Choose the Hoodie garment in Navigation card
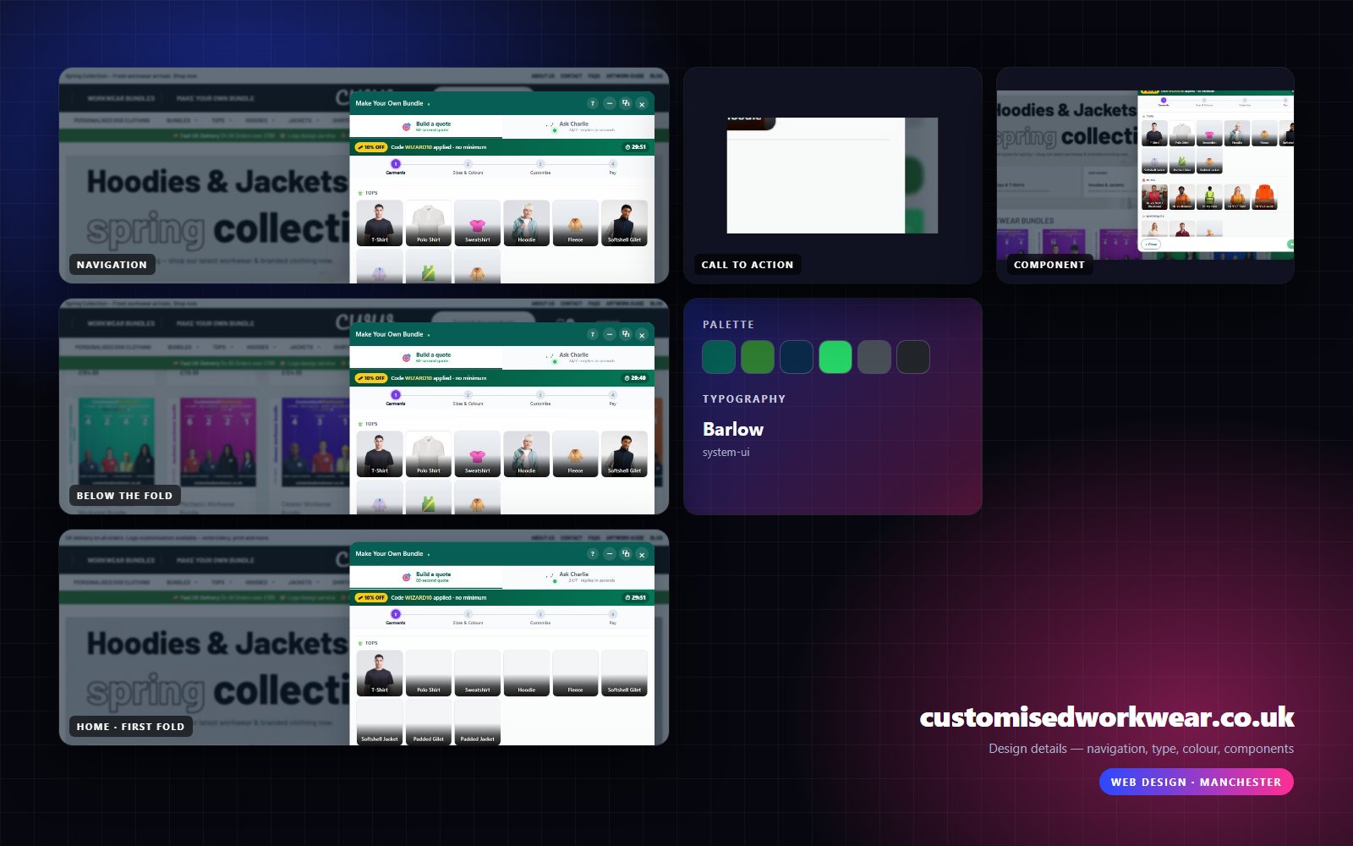 pyautogui.click(x=527, y=222)
